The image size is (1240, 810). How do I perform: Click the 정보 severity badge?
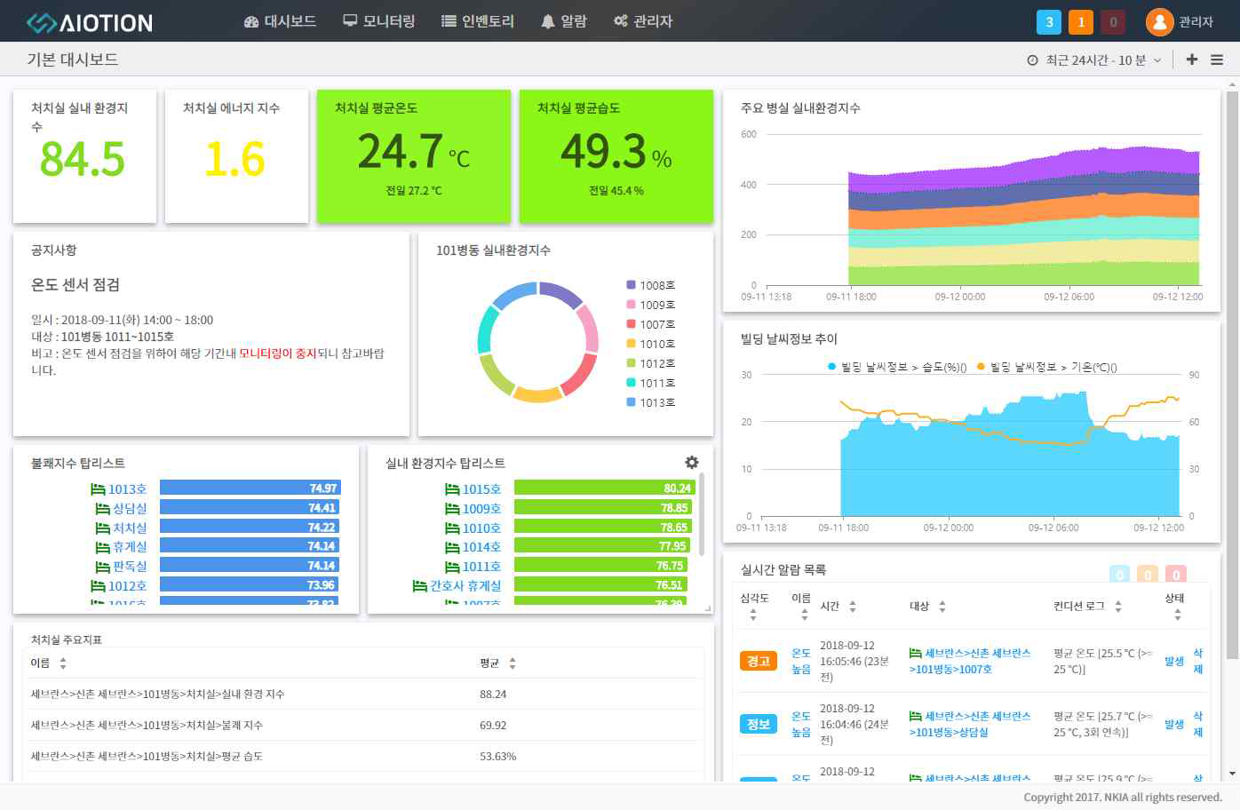[x=759, y=724]
